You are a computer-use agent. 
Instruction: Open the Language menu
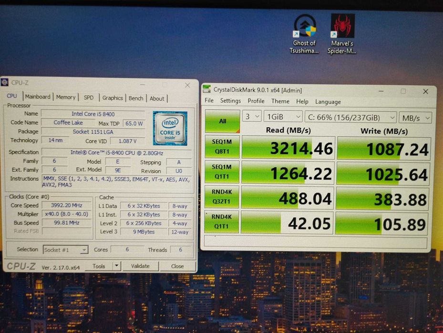click(328, 102)
